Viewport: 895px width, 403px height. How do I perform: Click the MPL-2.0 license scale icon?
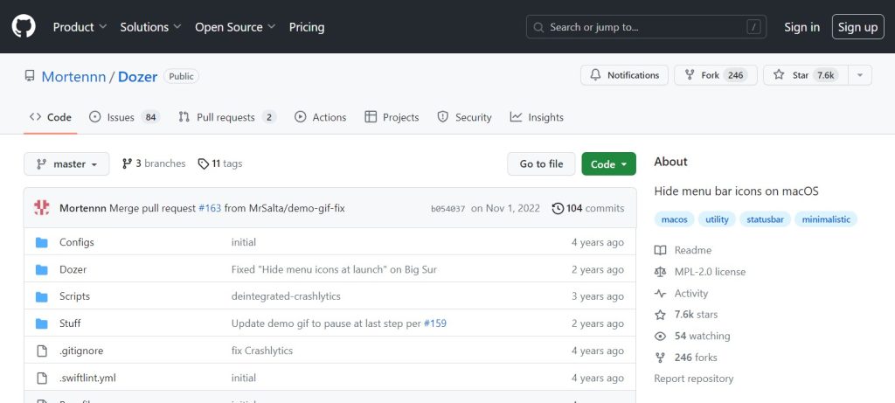(661, 272)
